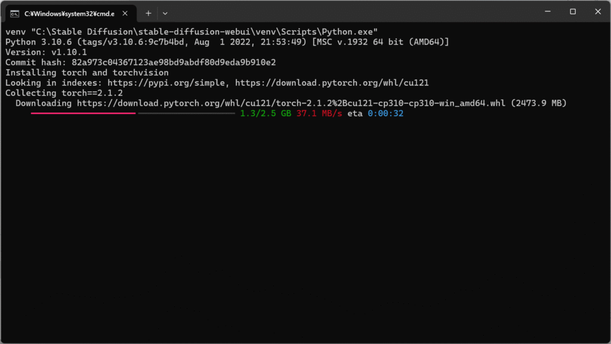The width and height of the screenshot is (611, 344).
Task: Open a new tab with plus icon
Action: [149, 14]
